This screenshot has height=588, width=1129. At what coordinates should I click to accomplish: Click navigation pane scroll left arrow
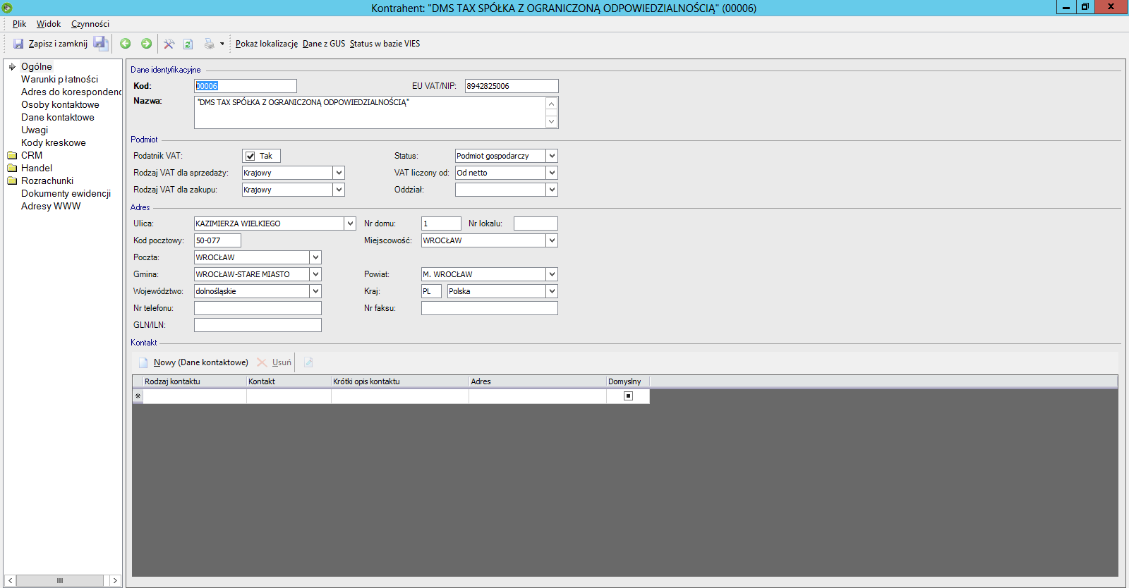coord(10,580)
